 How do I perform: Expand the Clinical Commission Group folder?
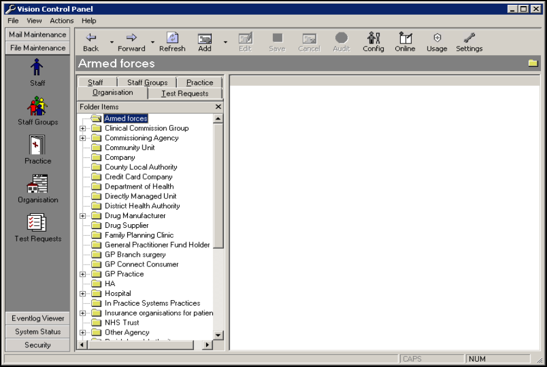point(83,129)
